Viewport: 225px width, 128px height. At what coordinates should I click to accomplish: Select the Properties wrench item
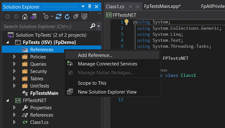(x=41, y=108)
